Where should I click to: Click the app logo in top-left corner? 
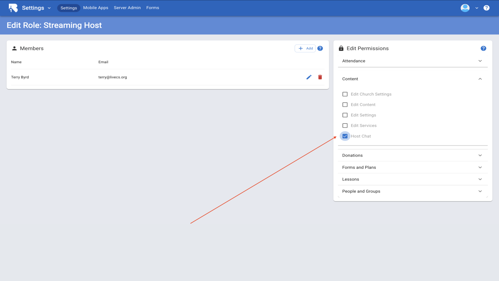pyautogui.click(x=13, y=8)
